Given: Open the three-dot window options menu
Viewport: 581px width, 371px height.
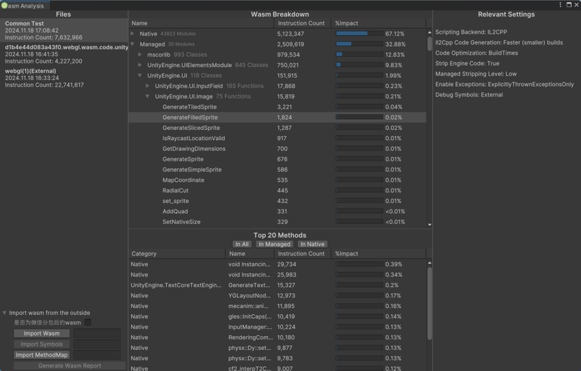Looking at the screenshot, I should [x=560, y=5].
